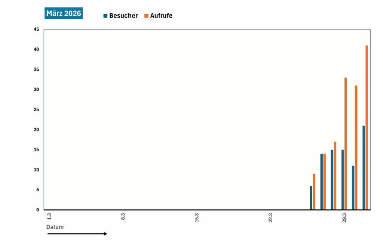Select the orange bar reaching 31

356,147
